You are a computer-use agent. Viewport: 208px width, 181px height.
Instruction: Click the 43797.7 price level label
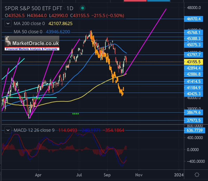pyautogui.click(x=193, y=55)
